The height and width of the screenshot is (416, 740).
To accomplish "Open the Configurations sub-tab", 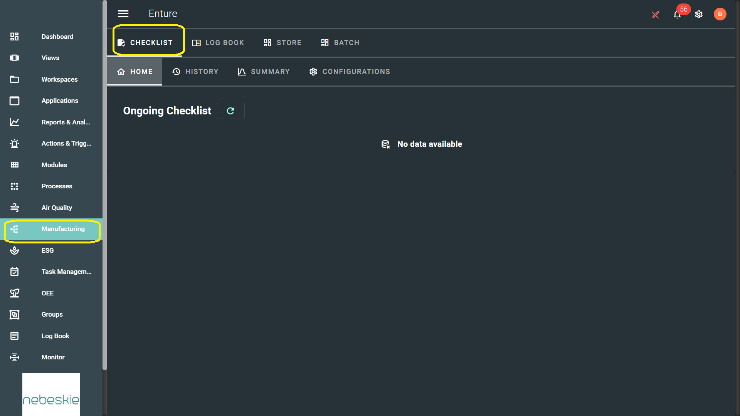I will 350,72.
